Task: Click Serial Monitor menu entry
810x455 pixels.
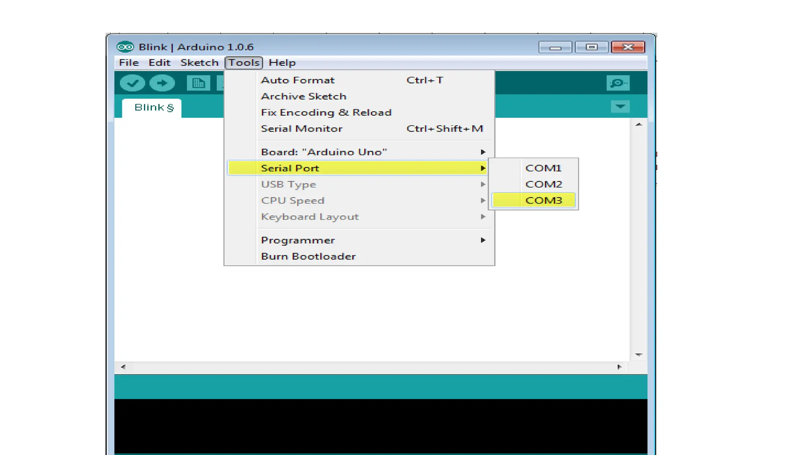Action: click(x=301, y=129)
